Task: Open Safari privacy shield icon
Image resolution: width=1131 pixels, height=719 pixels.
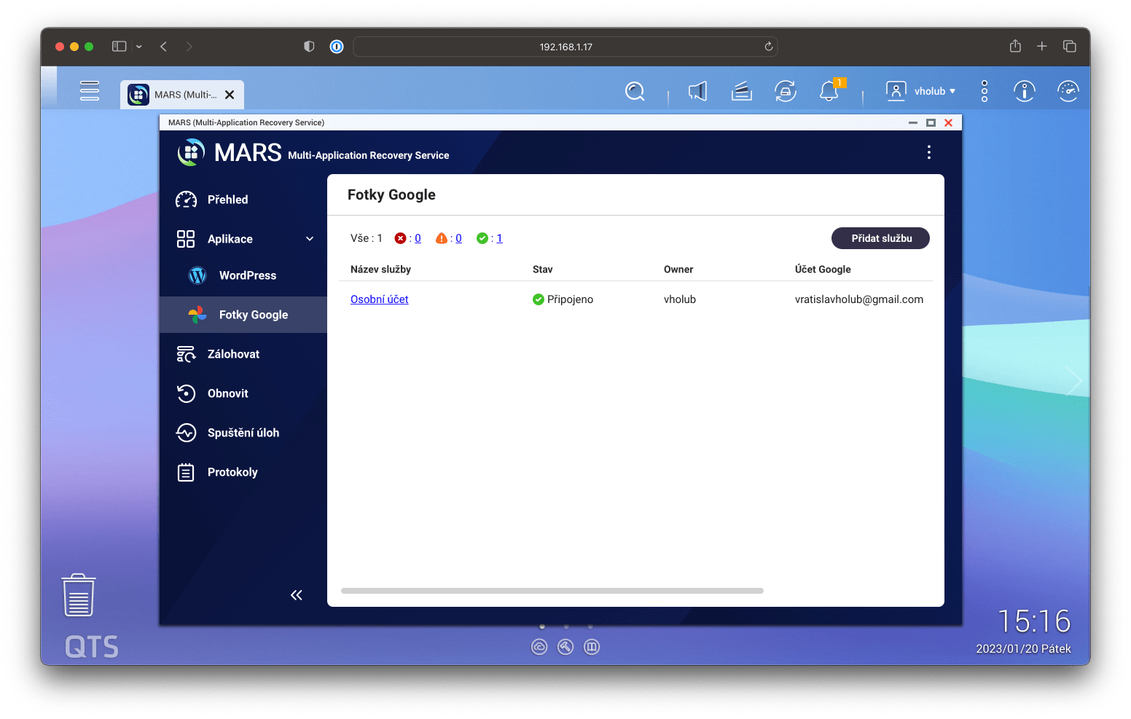Action: pyautogui.click(x=309, y=47)
